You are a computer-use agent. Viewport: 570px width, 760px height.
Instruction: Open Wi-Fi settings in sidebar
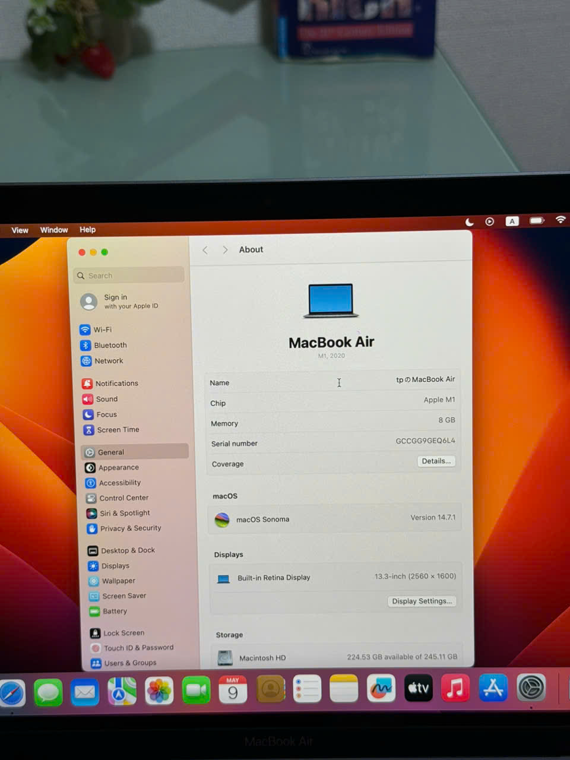click(x=96, y=330)
